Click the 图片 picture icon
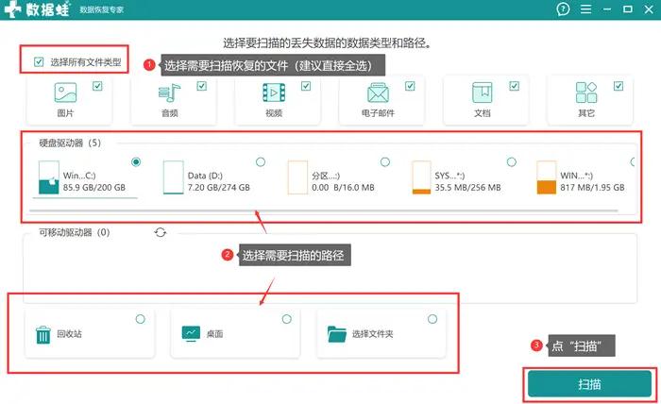 click(65, 93)
